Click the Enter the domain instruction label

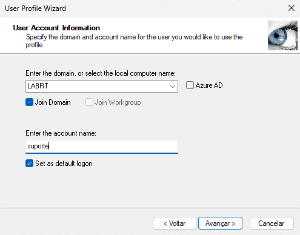(x=101, y=73)
